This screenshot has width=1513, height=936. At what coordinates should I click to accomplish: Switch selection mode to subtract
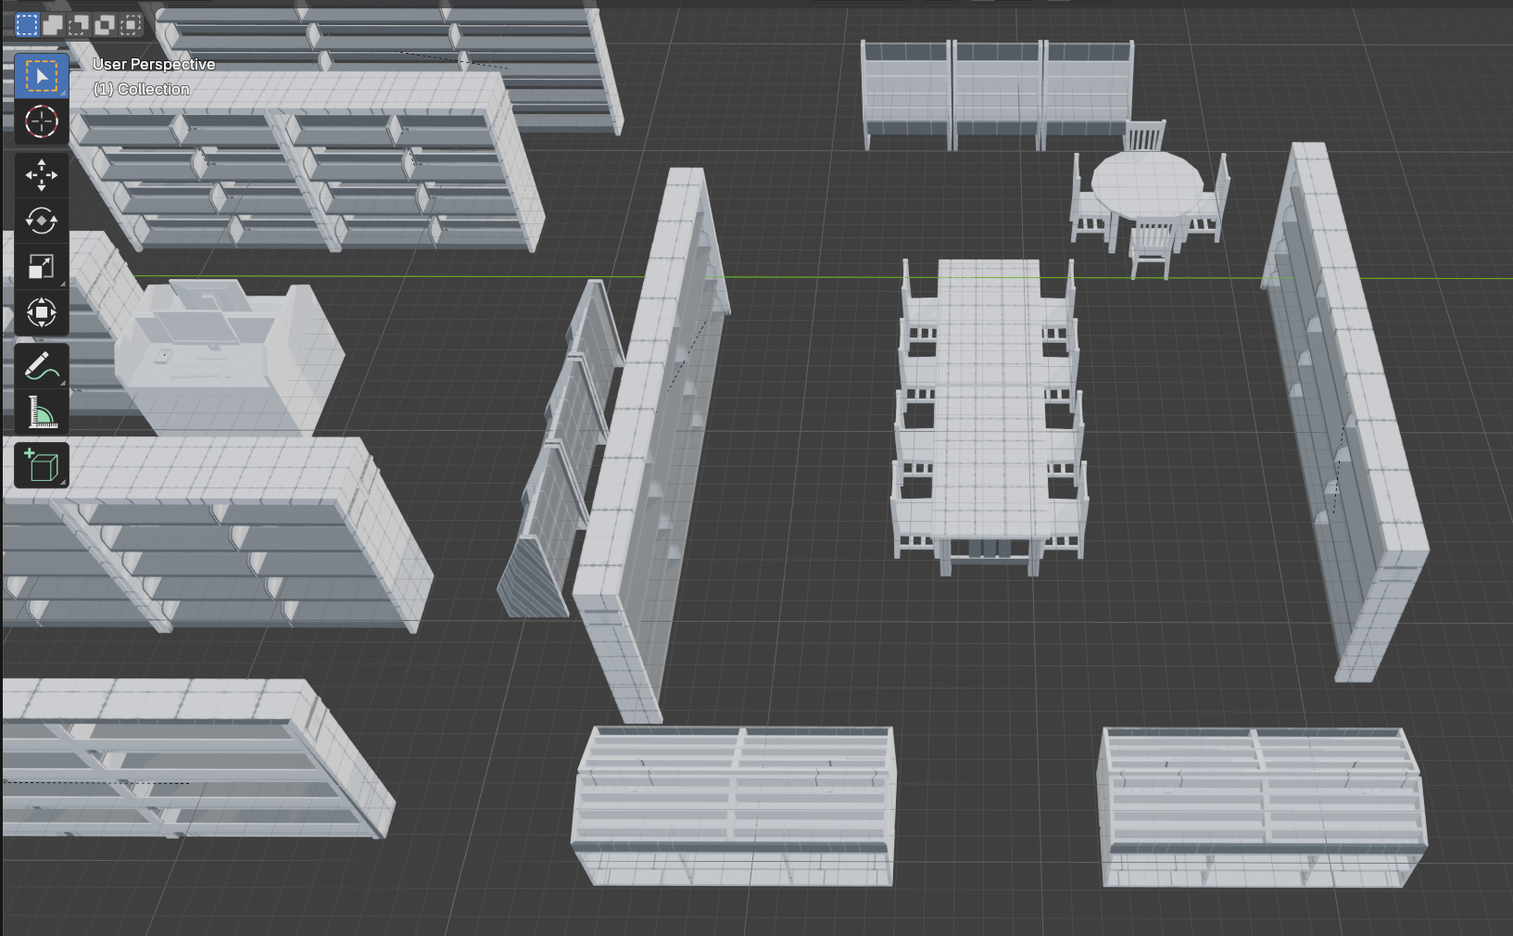pos(79,25)
